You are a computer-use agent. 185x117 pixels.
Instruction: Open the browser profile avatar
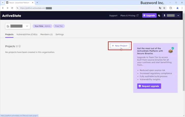pyautogui.click(x=177, y=8)
